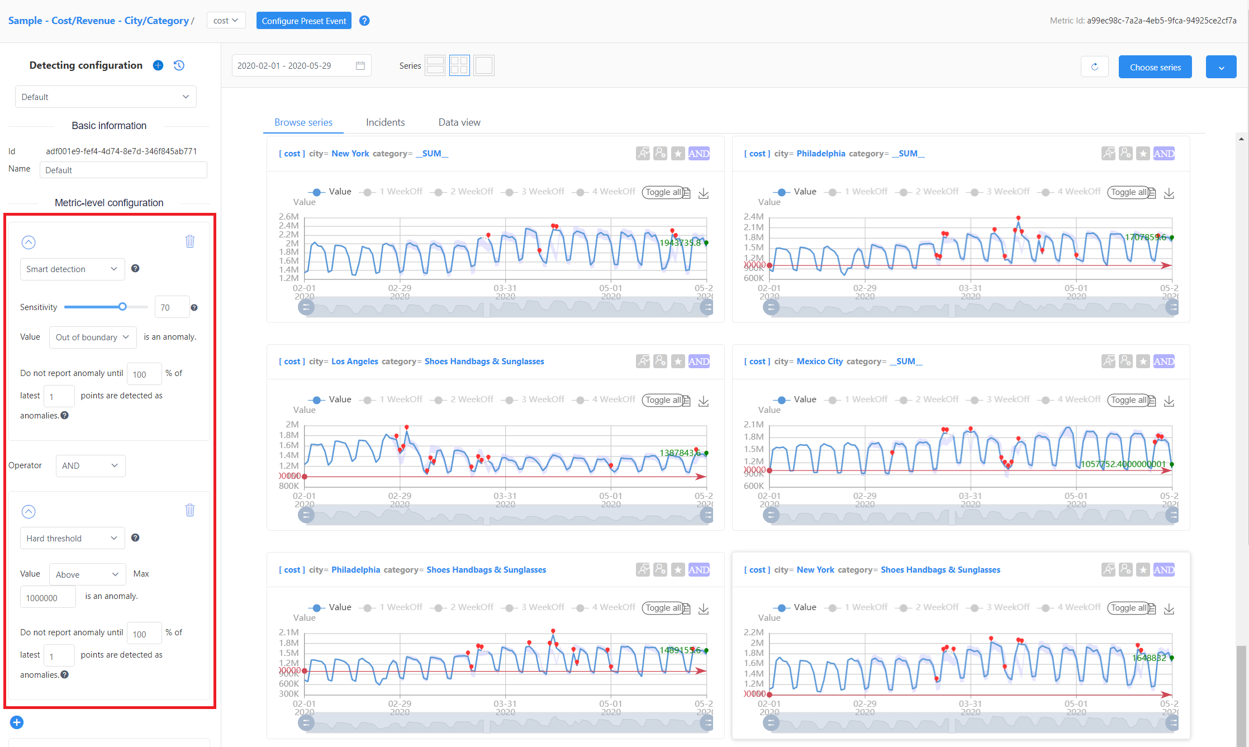1249x747 pixels.
Task: Delete the Hard threshold condition trash icon
Action: 190,510
